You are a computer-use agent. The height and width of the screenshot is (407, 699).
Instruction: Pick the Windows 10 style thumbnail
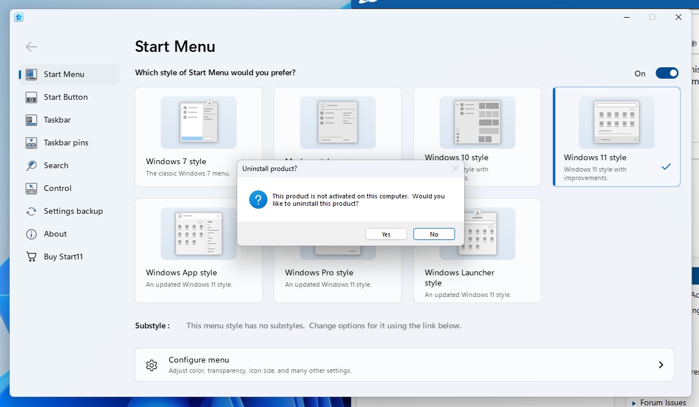pyautogui.click(x=477, y=123)
